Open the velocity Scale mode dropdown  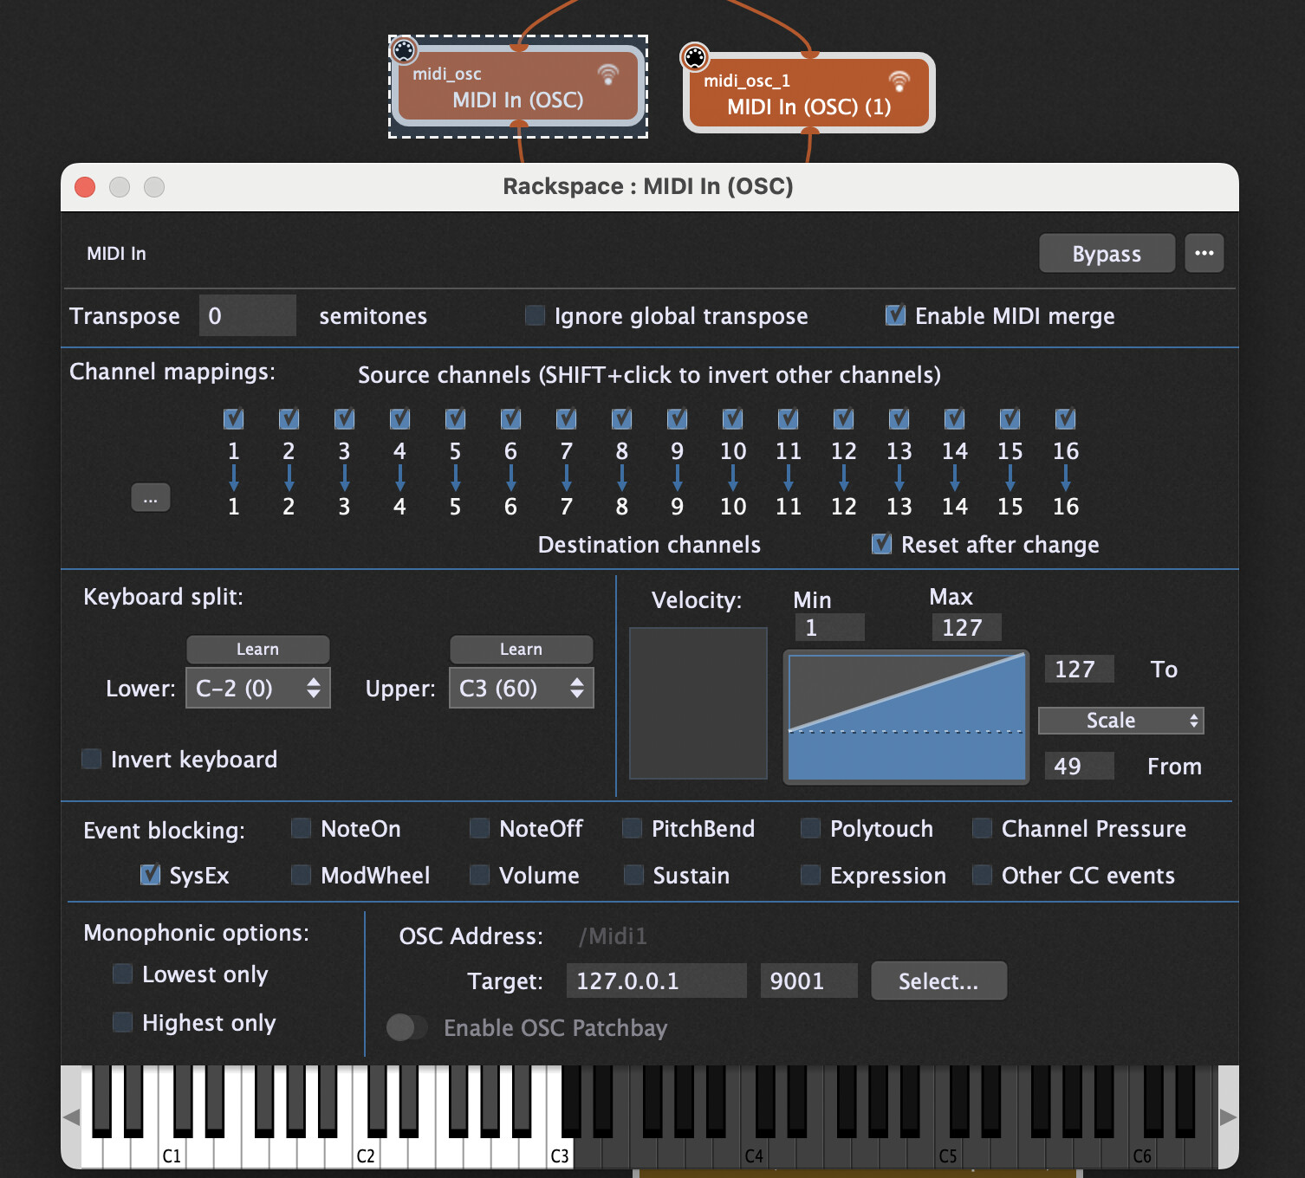coord(1120,720)
